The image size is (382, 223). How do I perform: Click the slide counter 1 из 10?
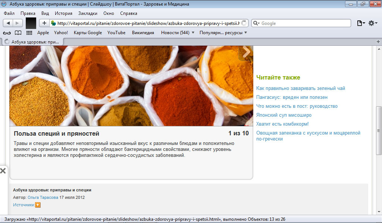tap(238, 133)
